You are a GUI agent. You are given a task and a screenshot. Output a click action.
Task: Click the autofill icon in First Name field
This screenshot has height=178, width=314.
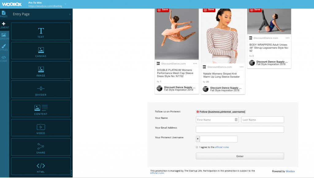(x=236, y=120)
